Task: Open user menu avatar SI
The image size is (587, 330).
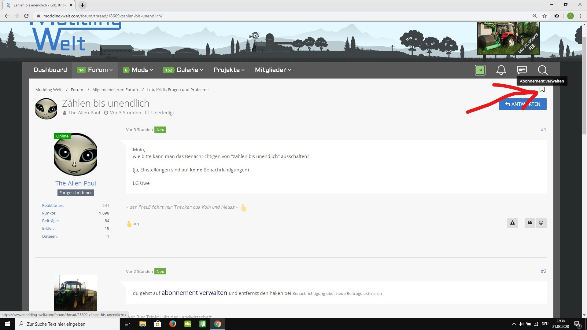Action: (480, 70)
